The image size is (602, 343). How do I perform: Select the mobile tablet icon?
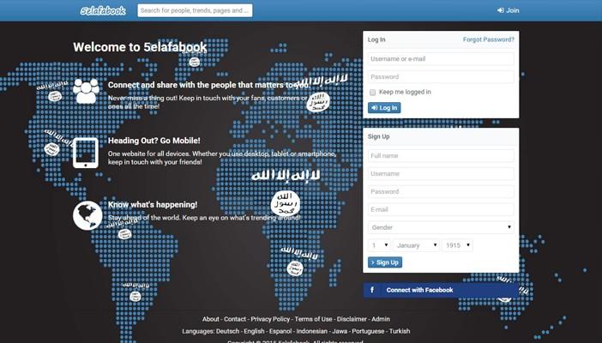86,153
